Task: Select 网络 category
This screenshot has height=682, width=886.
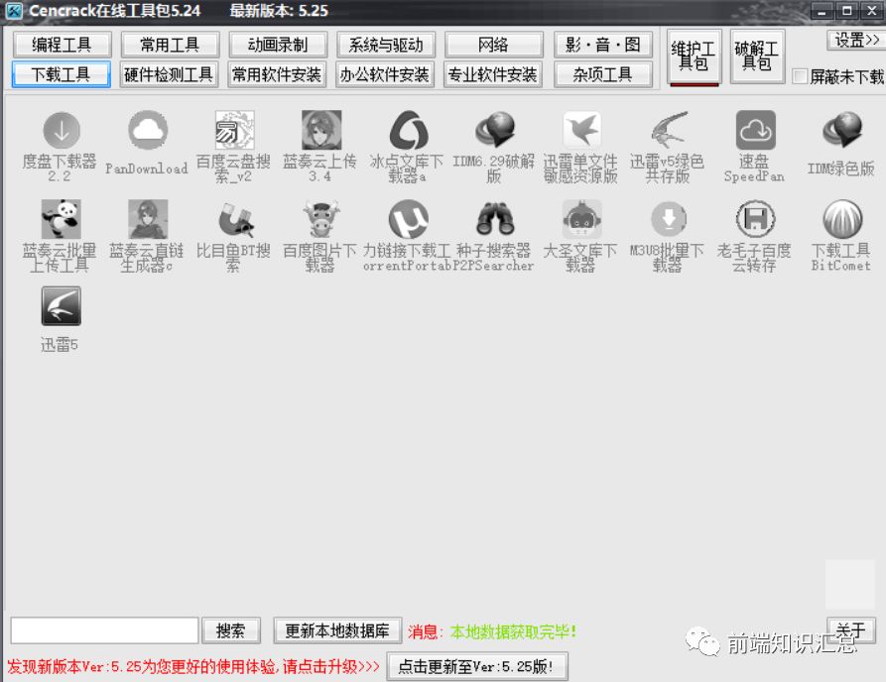Action: point(493,45)
